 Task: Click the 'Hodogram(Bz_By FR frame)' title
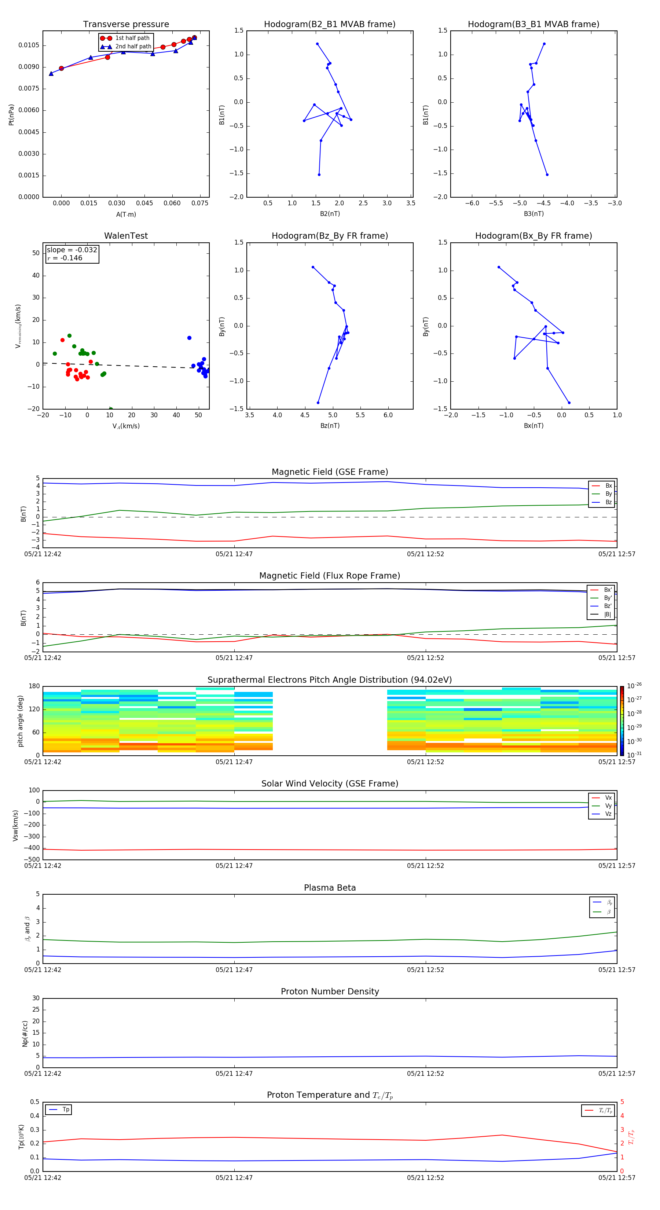pos(330,236)
